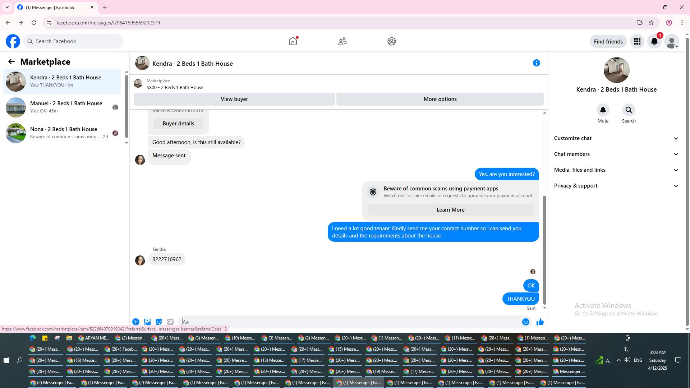690x388 pixels.
Task: Attach a photo file in composer
Action: click(147, 322)
